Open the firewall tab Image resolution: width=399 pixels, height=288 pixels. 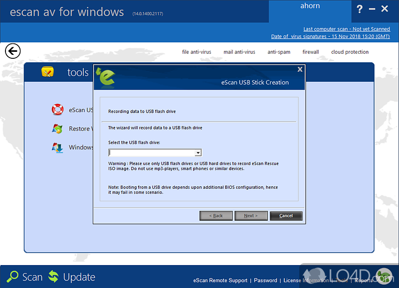click(310, 52)
